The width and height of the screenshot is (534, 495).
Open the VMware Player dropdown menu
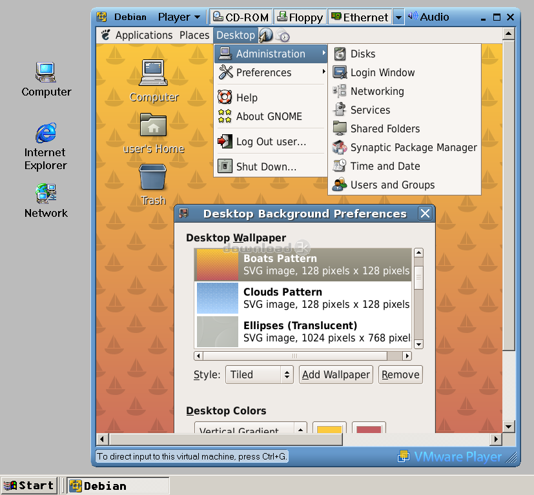tap(179, 17)
